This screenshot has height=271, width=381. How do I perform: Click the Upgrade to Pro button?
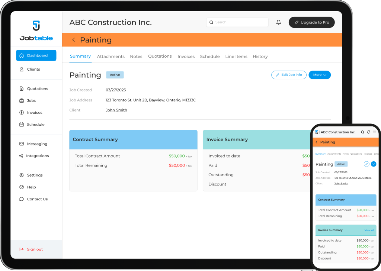tap(311, 22)
